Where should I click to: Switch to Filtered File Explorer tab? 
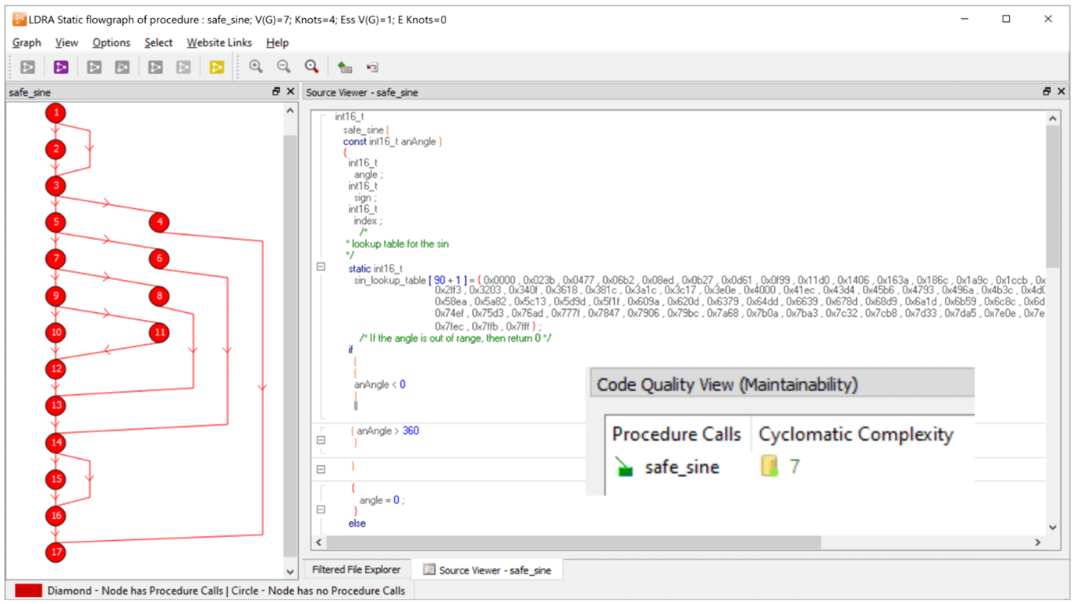tap(356, 570)
